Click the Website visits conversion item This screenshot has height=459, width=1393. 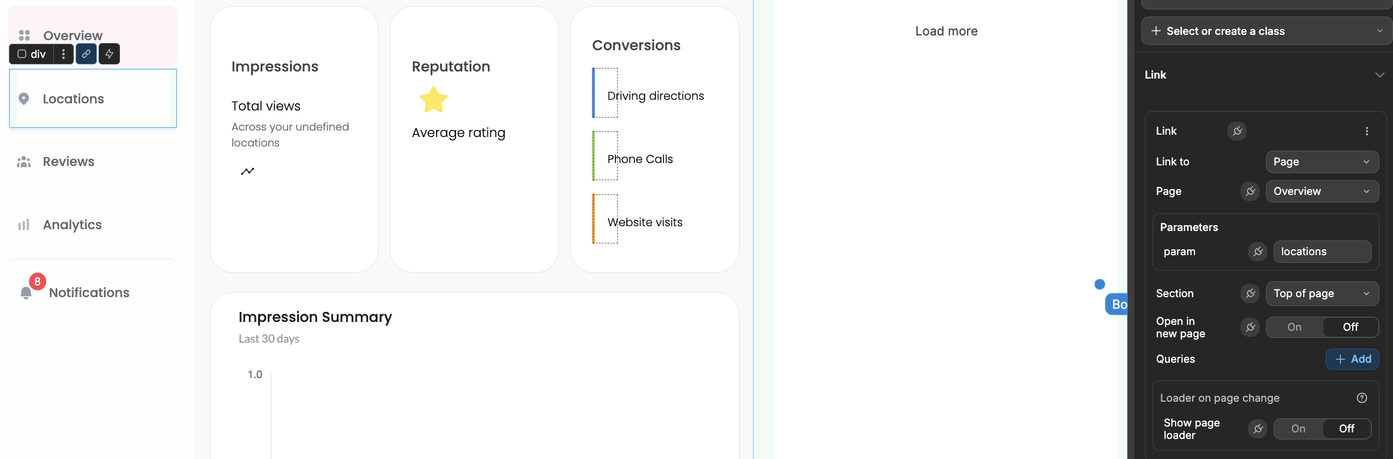coord(645,222)
